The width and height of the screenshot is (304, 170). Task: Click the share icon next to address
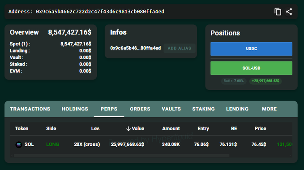(289, 12)
